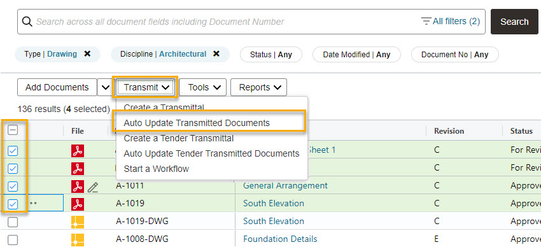Remove the Type Drawing filter chip
Image resolution: width=541 pixels, height=247 pixels.
click(x=88, y=54)
